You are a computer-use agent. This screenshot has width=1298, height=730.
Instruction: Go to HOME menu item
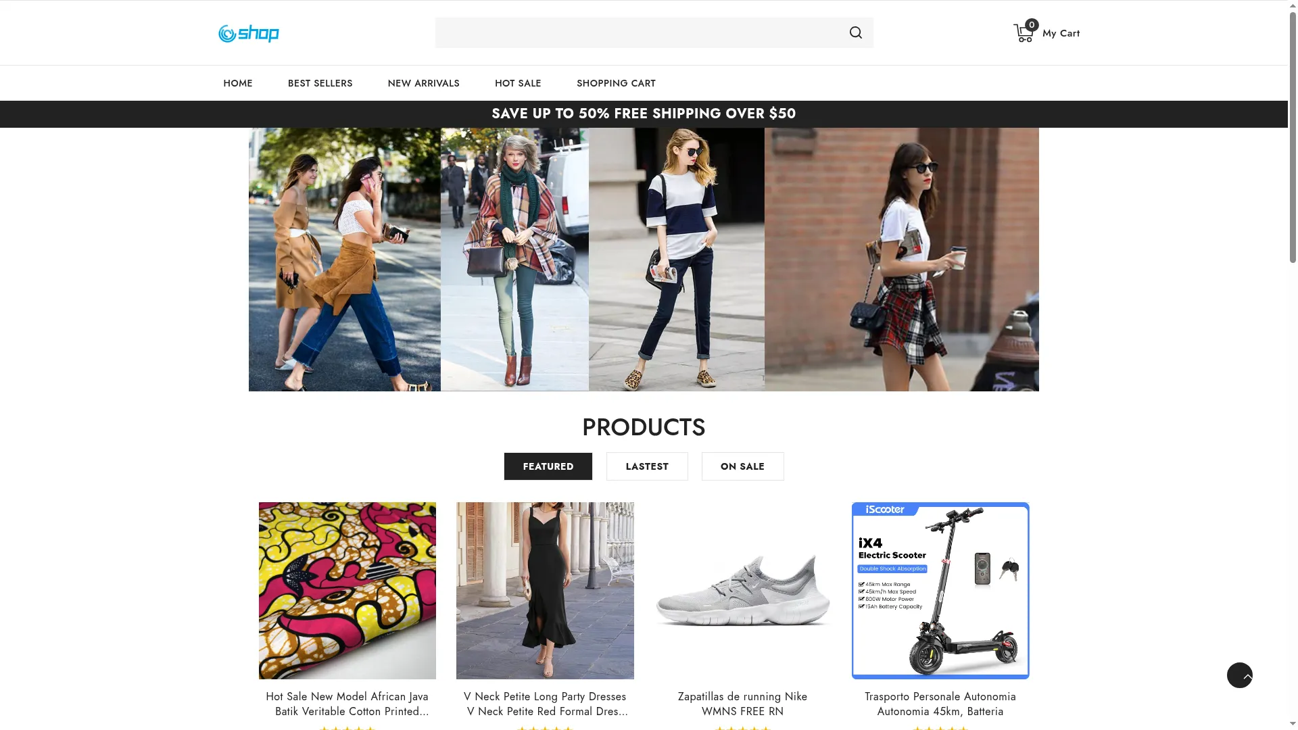point(237,83)
